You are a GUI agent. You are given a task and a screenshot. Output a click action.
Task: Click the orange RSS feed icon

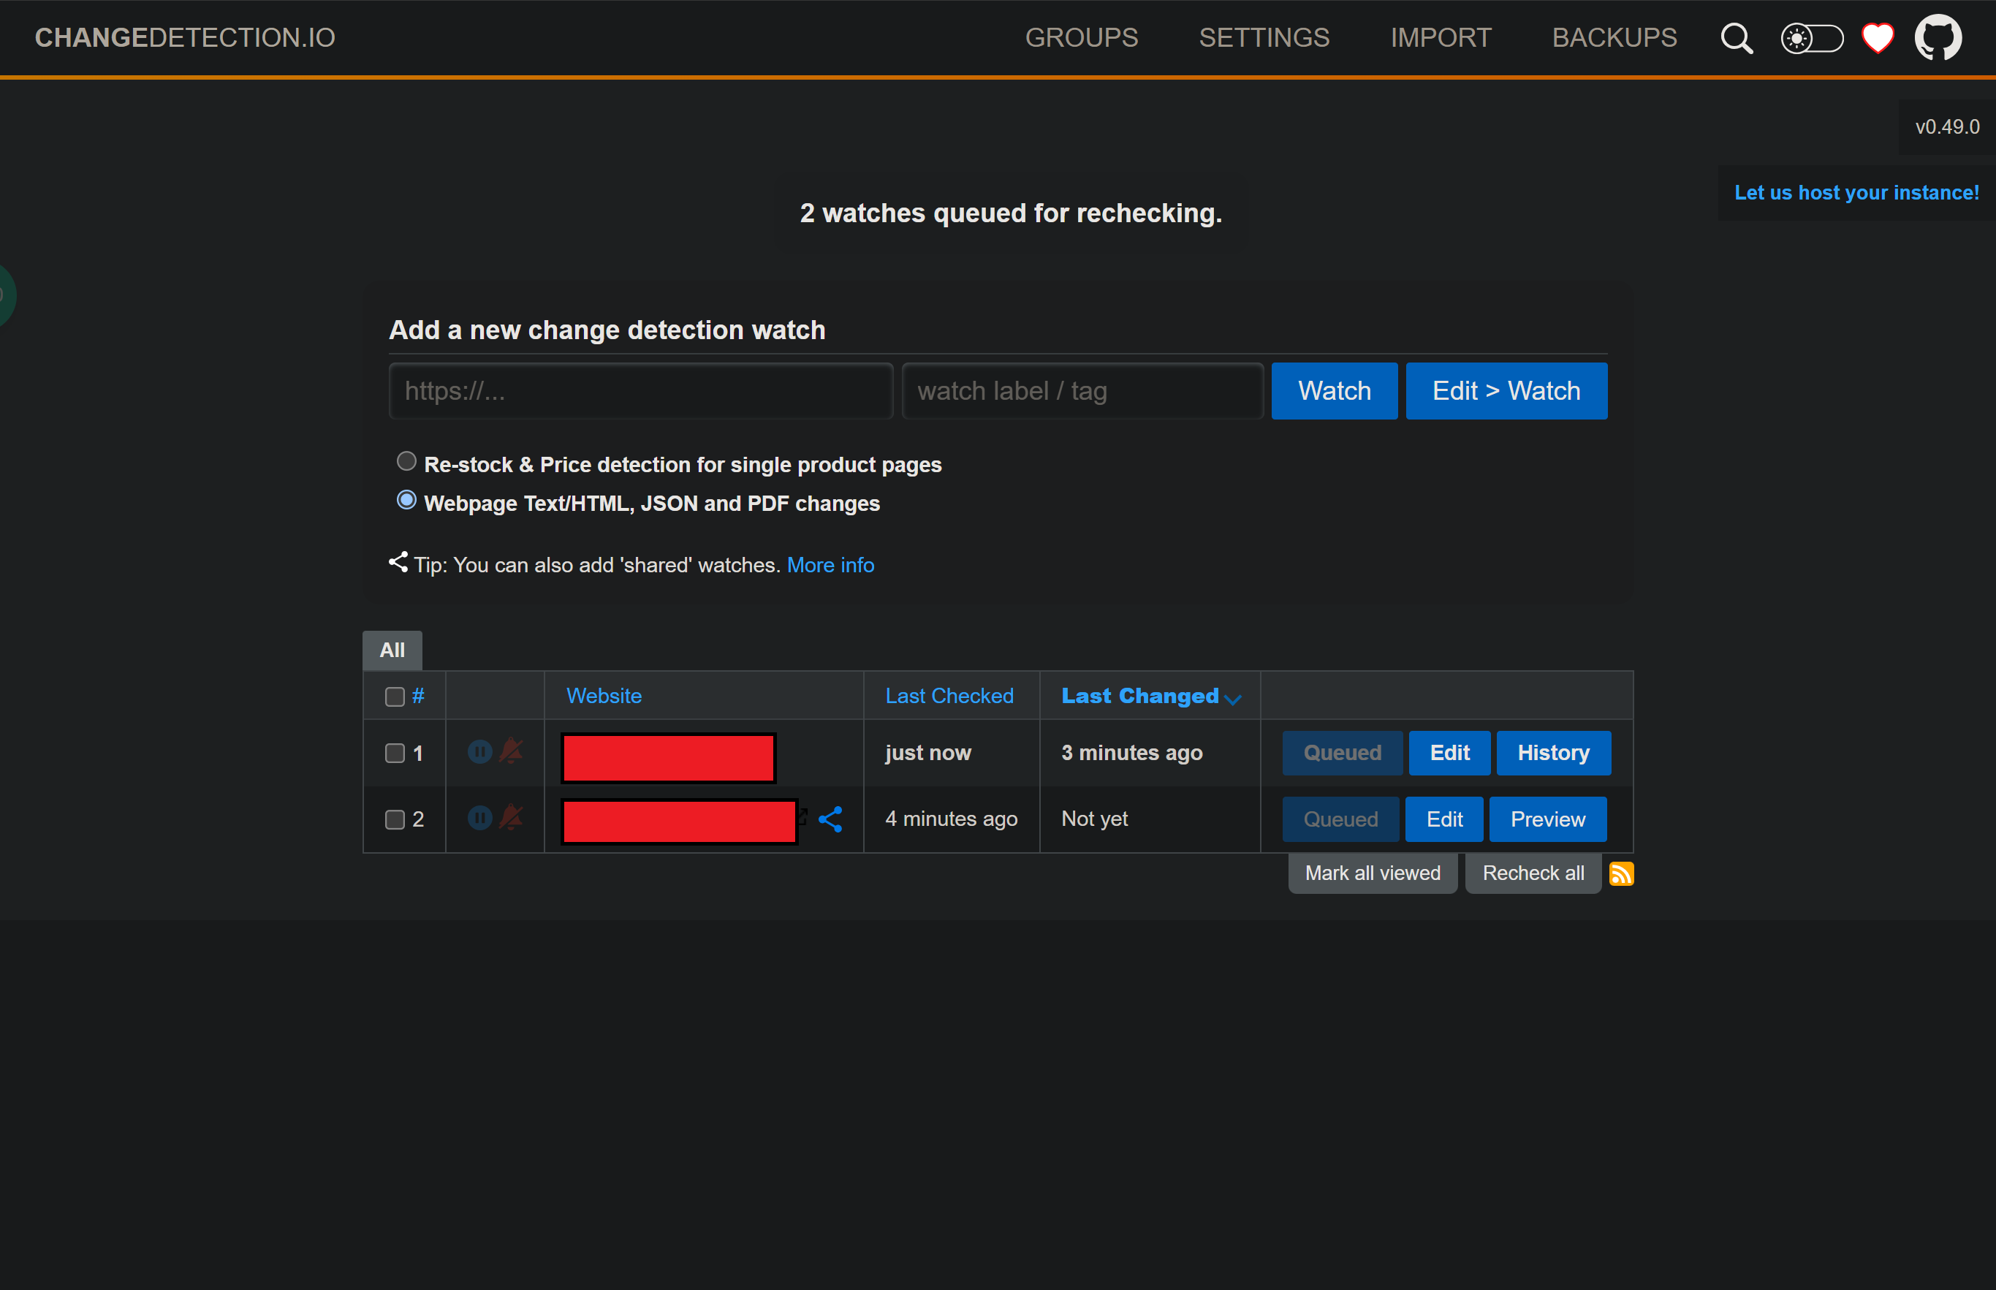point(1621,873)
